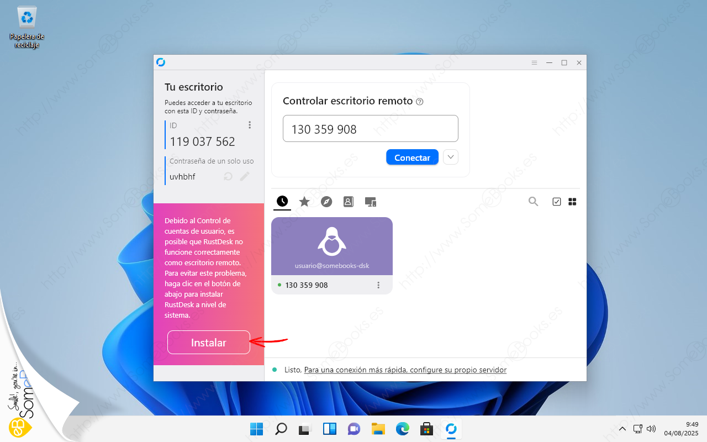This screenshot has height=442, width=707.
Task: Open the Papelera de reciclaje desktop icon
Action: point(27,27)
